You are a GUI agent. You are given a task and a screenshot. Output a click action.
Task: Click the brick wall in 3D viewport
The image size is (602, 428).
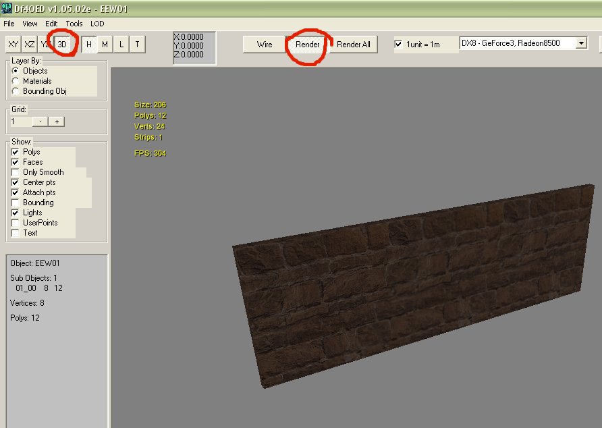click(x=405, y=284)
